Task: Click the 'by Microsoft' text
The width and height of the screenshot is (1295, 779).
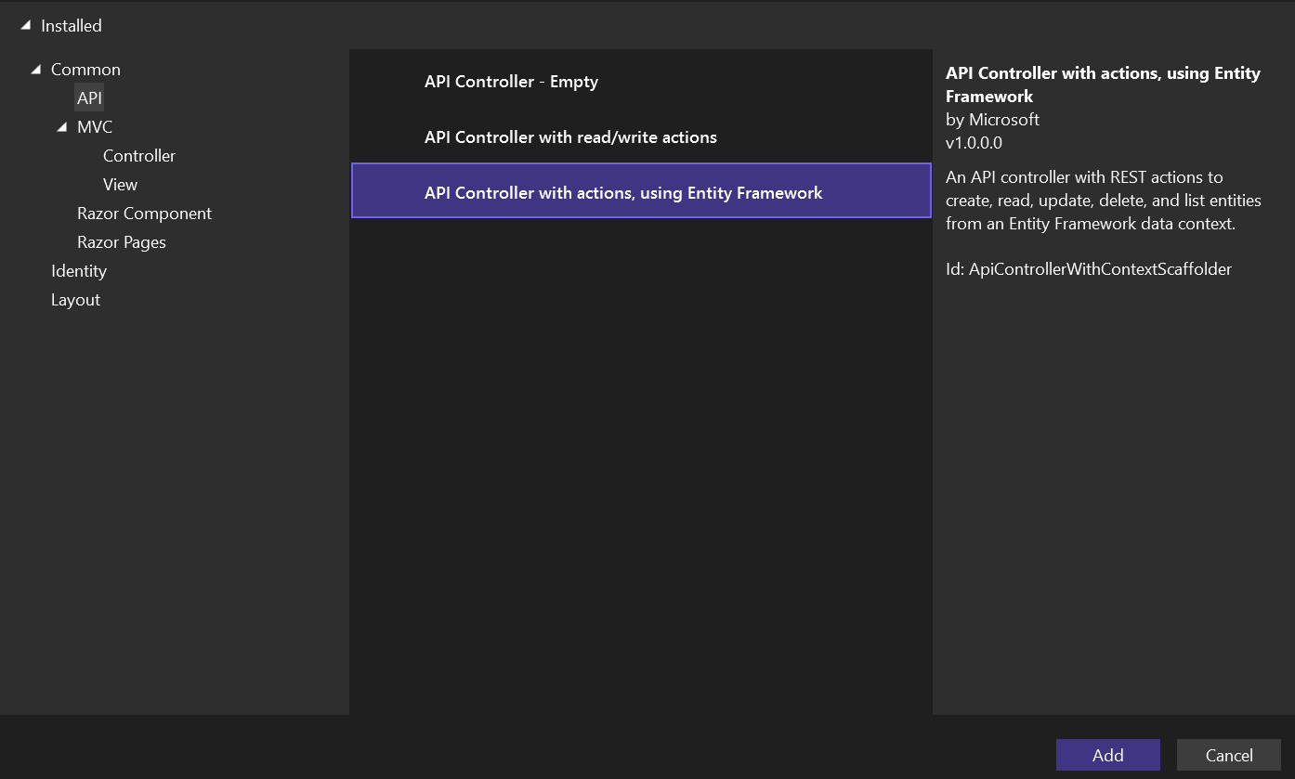Action: point(992,120)
